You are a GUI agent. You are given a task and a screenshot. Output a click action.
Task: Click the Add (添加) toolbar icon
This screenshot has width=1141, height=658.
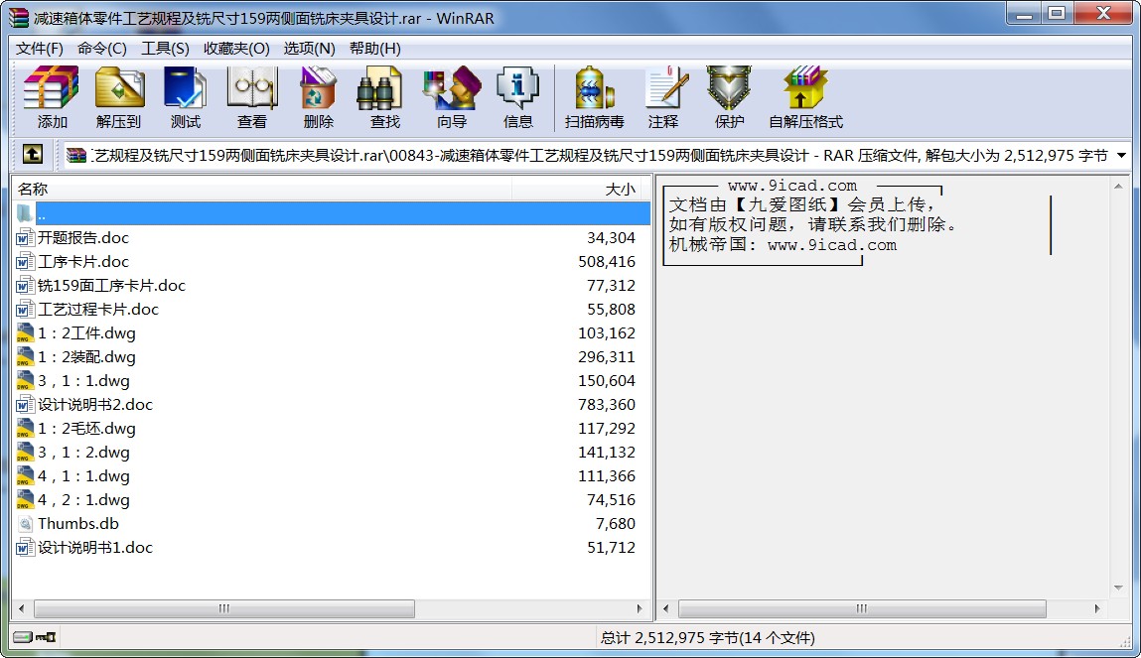51,97
